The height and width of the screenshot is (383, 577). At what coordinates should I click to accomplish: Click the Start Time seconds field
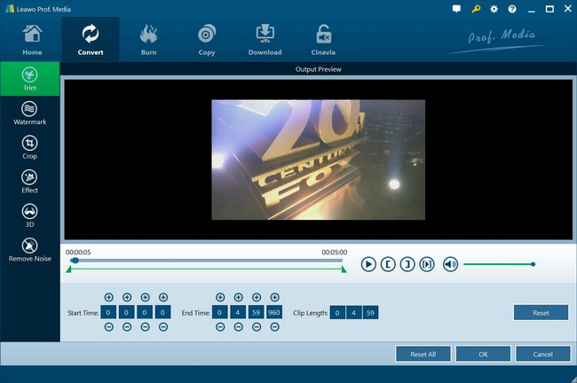point(145,312)
